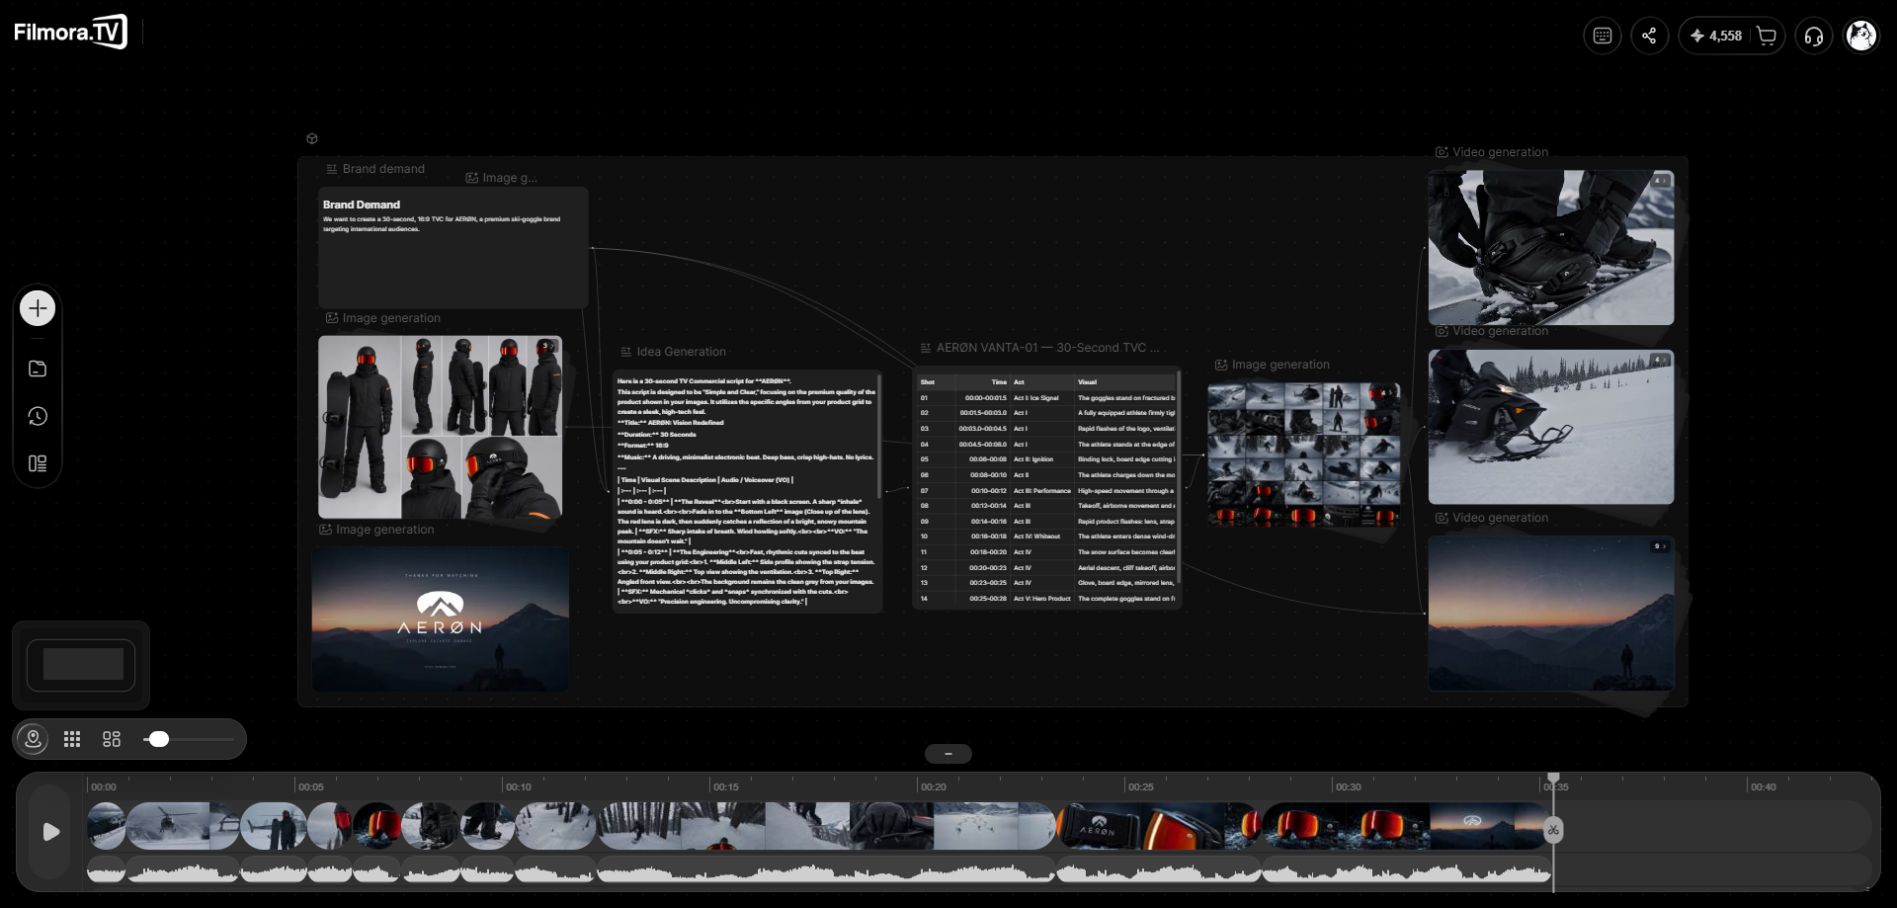The height and width of the screenshot is (908, 1897).
Task: Click next arrow on sunset video card
Action: click(1664, 546)
